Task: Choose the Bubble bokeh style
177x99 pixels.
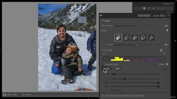Action: point(126,38)
